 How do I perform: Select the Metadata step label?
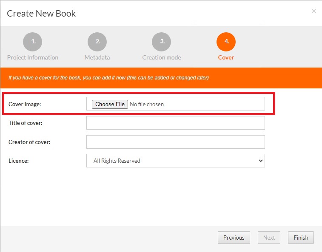[97, 57]
